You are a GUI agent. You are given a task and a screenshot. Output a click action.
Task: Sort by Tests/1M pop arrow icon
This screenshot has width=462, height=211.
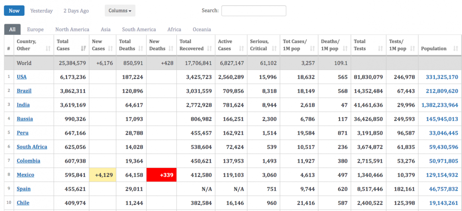pos(412,49)
